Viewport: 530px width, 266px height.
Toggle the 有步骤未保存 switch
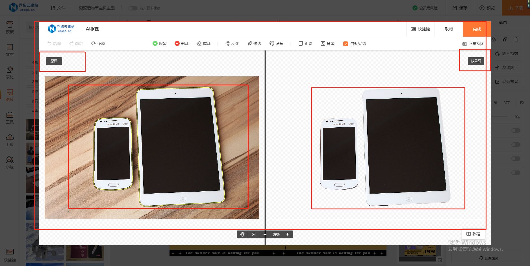133,8
